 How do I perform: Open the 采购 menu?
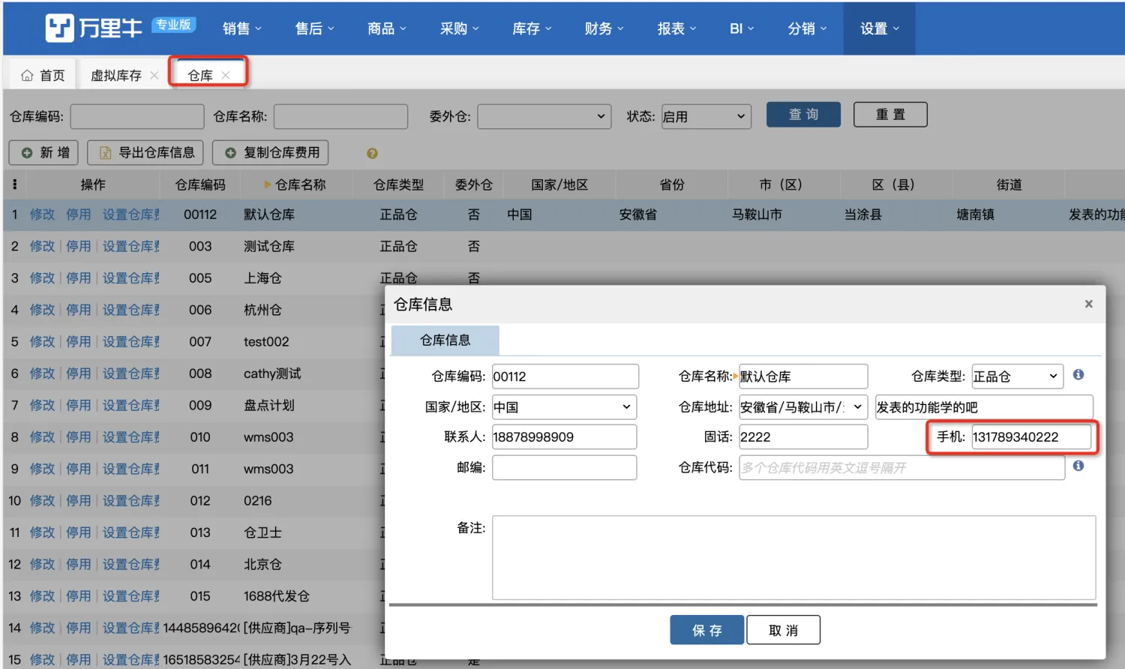(459, 28)
